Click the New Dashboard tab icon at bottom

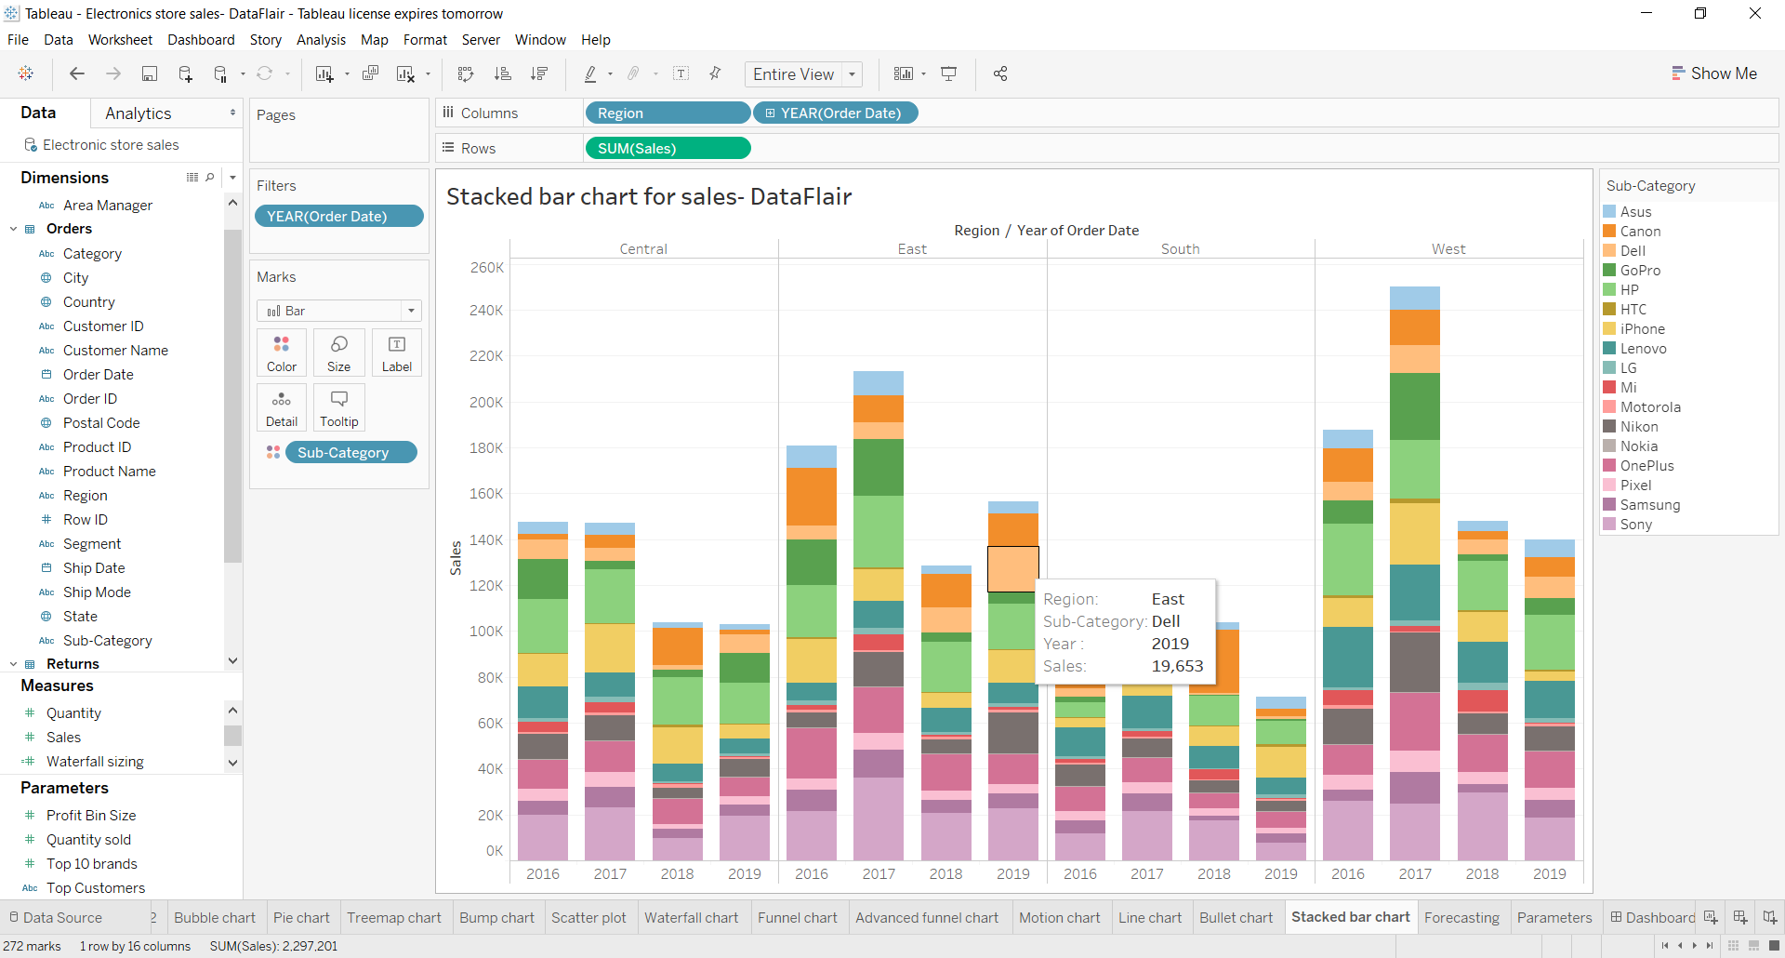pyautogui.click(x=1740, y=918)
